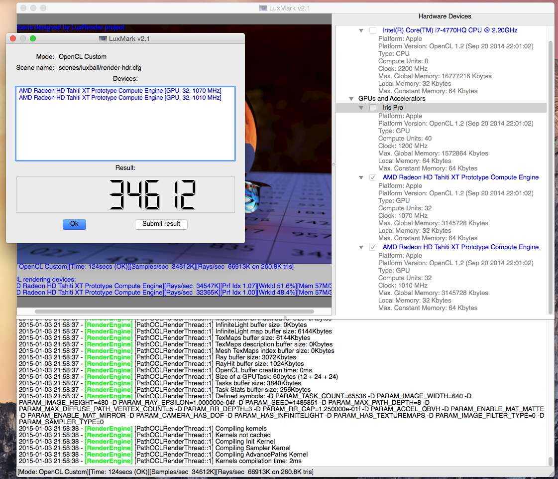Click log line 'Kernels compilation time: 2ms'

[160, 461]
